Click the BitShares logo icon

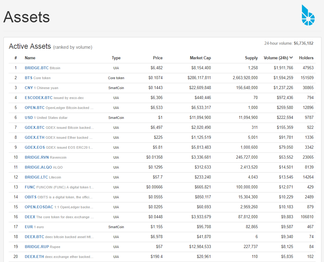coord(308,15)
